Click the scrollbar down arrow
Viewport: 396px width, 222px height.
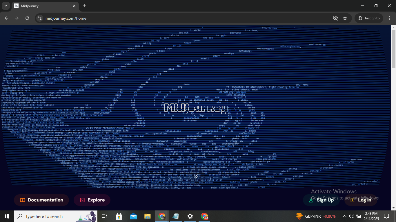(393, 208)
